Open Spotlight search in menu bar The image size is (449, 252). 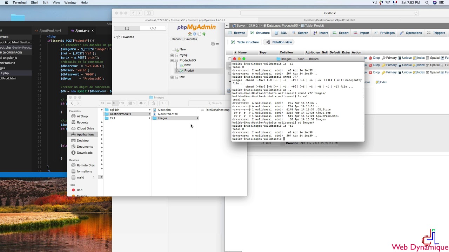point(427,2)
